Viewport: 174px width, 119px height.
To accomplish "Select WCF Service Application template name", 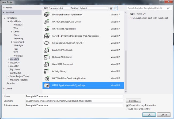I will [x=64, y=29].
